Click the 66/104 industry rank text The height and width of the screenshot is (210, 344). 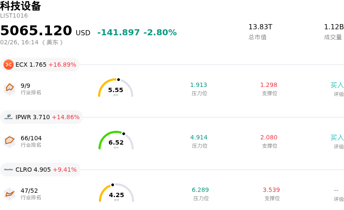tap(31, 138)
